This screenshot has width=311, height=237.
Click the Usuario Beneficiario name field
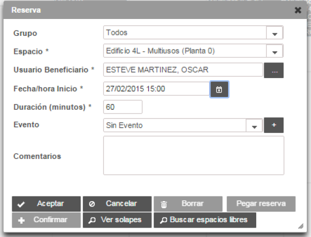pyautogui.click(x=183, y=70)
